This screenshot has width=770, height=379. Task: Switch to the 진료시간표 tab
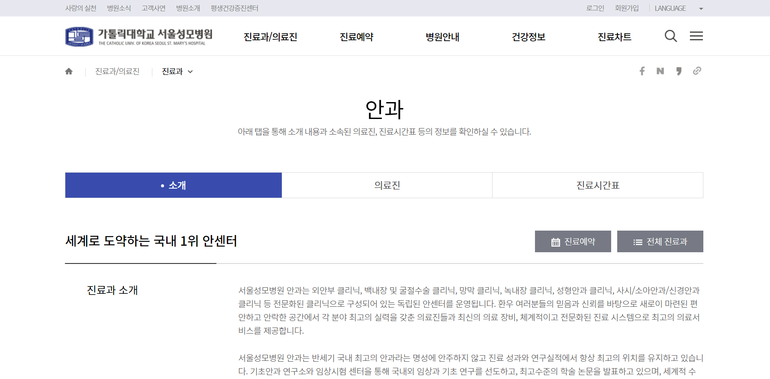pyautogui.click(x=598, y=185)
